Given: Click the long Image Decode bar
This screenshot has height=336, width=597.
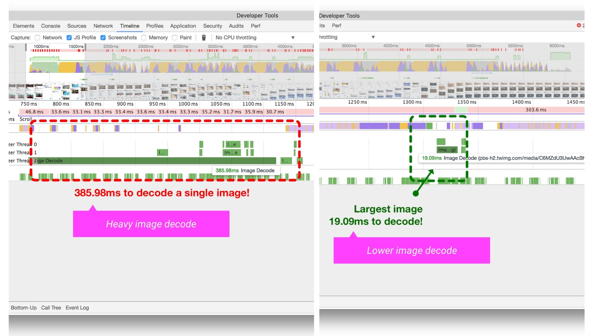Looking at the screenshot, I should tap(155, 161).
